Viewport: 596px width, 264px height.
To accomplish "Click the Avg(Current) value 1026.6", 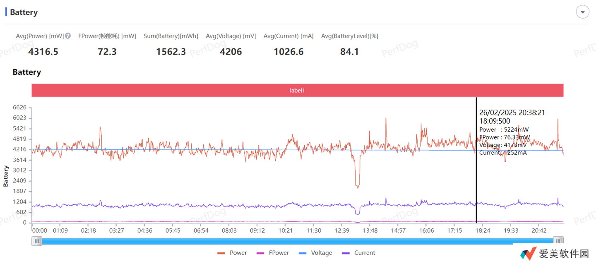I will coord(288,52).
